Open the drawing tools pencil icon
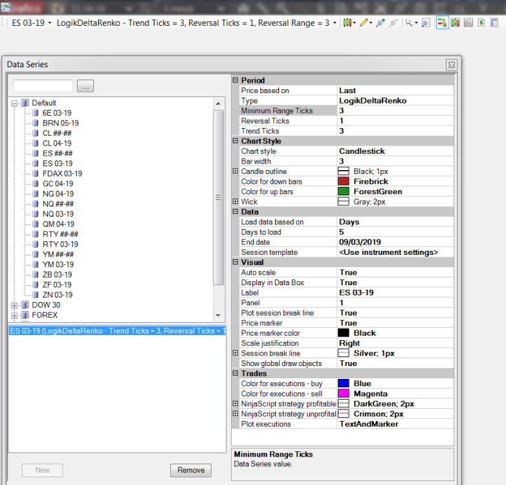506x485 pixels. 364,23
